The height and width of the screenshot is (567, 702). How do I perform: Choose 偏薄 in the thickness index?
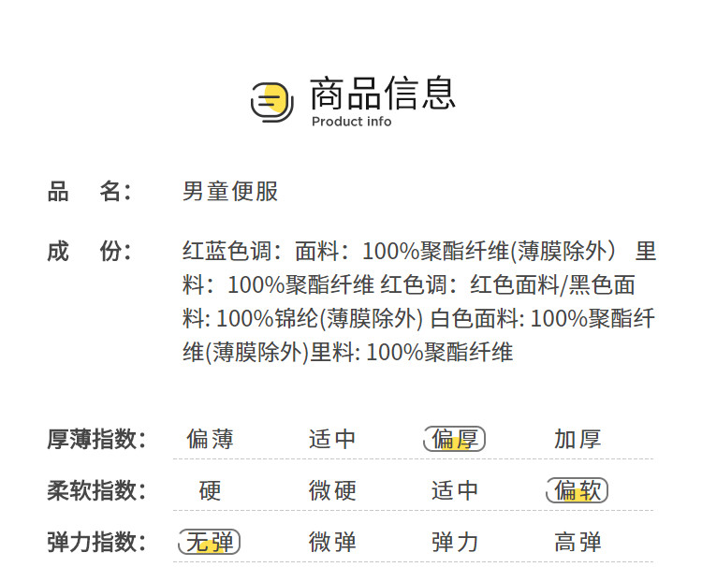point(210,439)
